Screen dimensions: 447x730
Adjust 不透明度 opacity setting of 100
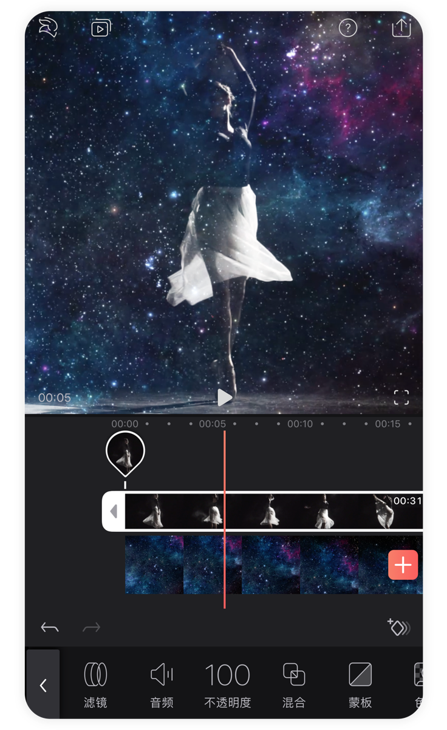[228, 685]
